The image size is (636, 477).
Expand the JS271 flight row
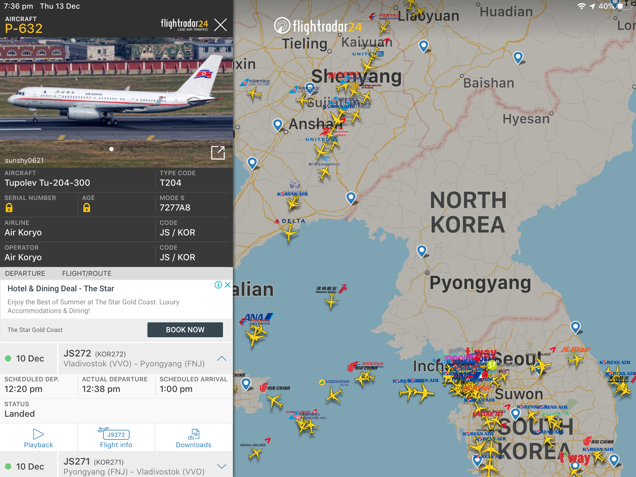[x=222, y=466]
